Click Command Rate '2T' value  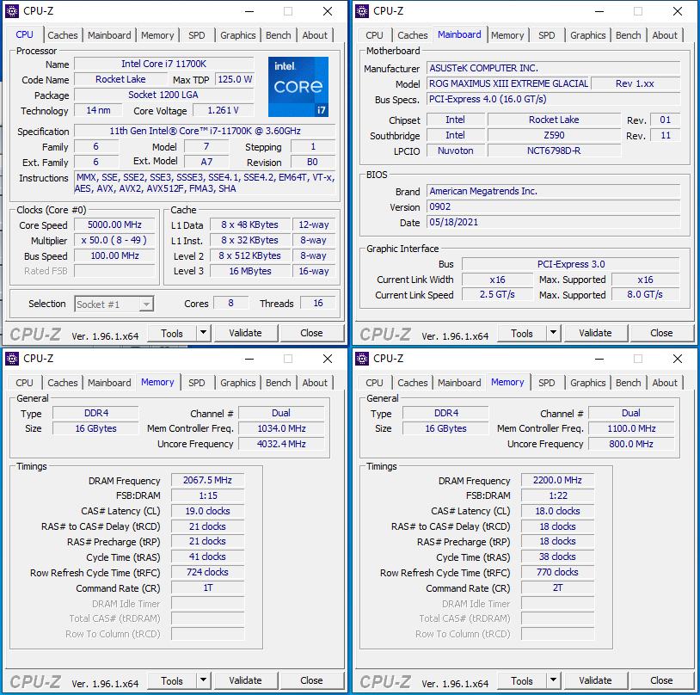pyautogui.click(x=557, y=587)
